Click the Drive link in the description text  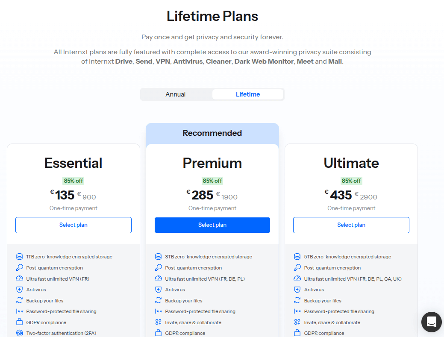(123, 61)
